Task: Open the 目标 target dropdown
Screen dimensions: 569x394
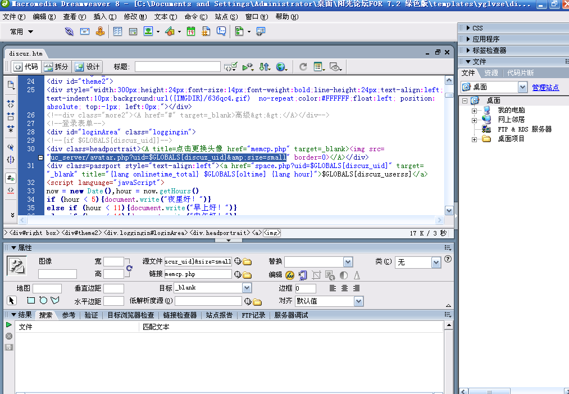Action: point(247,288)
